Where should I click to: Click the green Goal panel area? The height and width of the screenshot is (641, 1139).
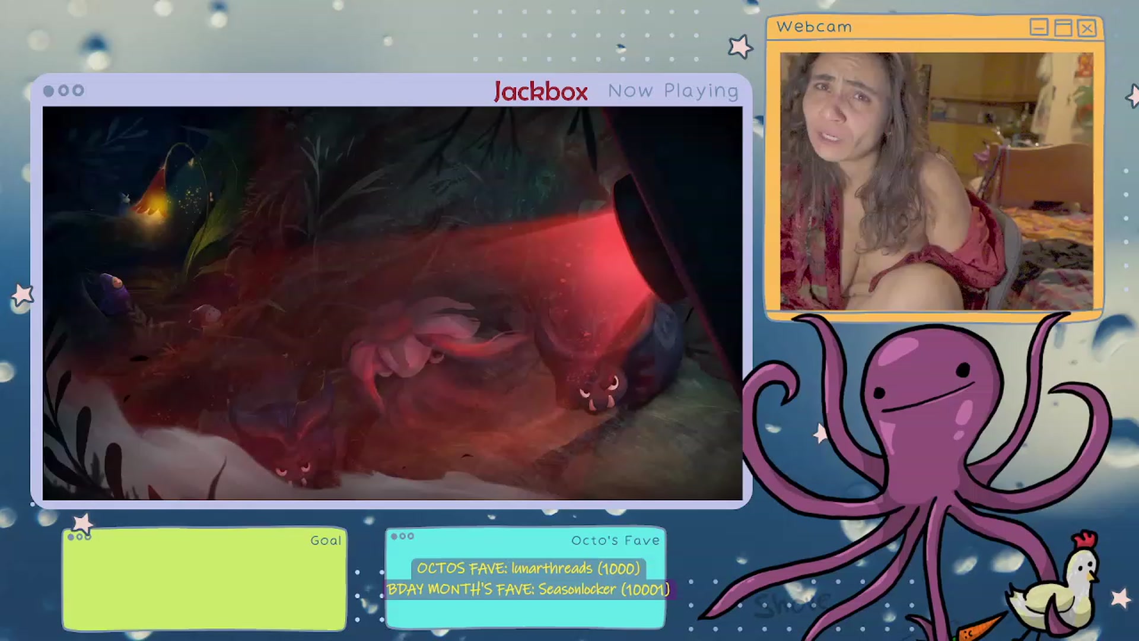coord(205,579)
